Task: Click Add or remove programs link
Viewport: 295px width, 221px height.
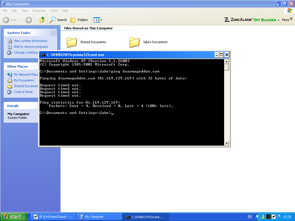Action: pyautogui.click(x=31, y=47)
